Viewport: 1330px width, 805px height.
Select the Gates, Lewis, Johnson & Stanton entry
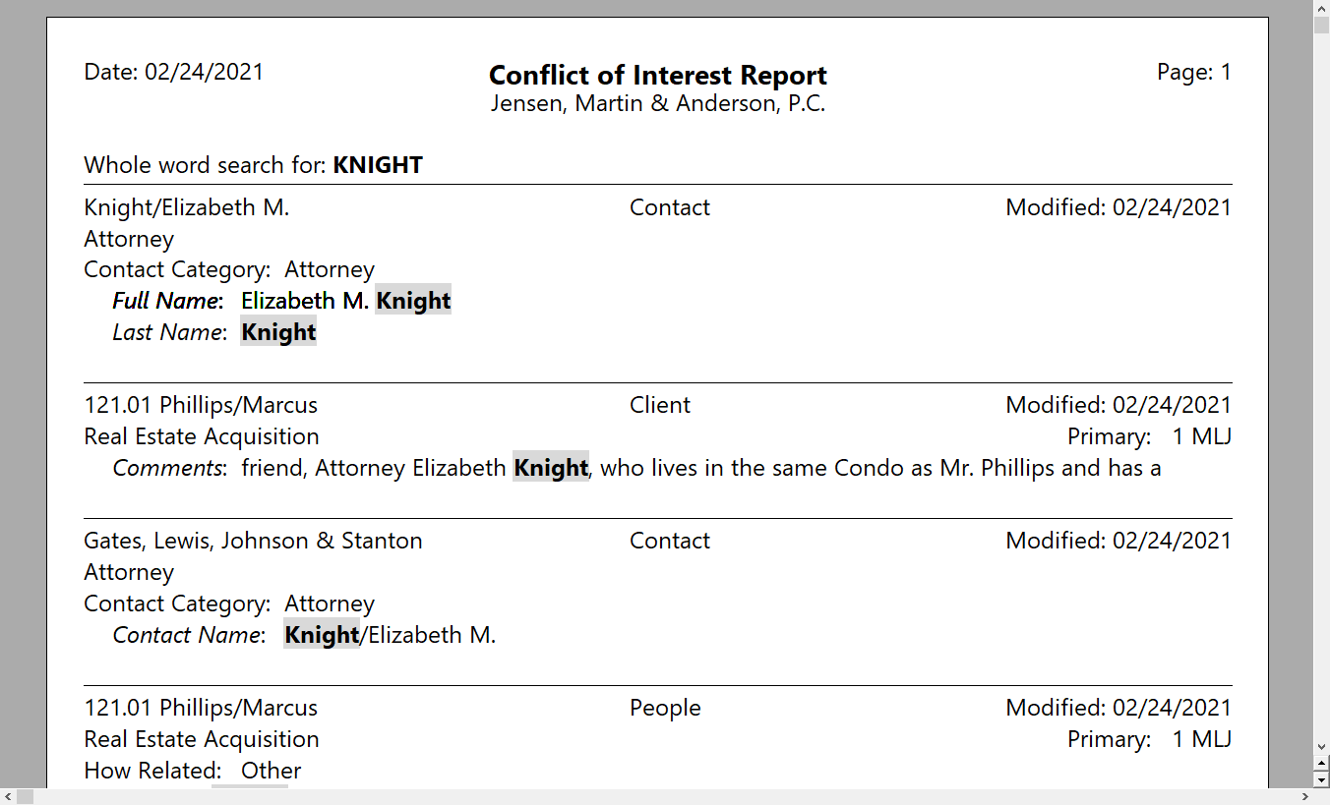pos(253,541)
